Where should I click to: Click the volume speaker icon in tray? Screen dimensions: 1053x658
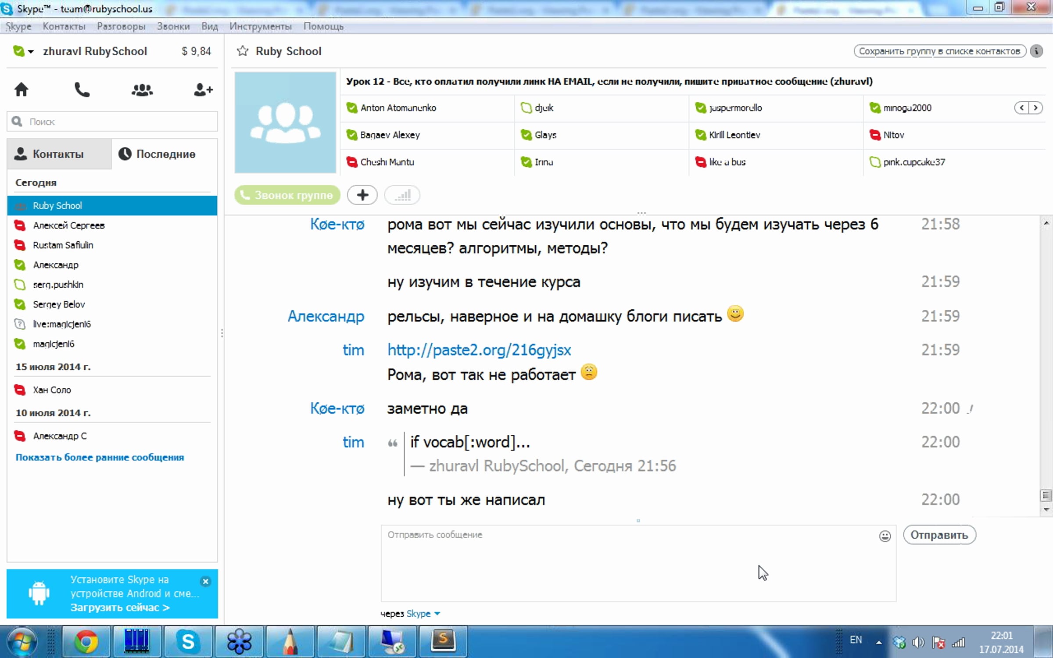[x=918, y=643]
